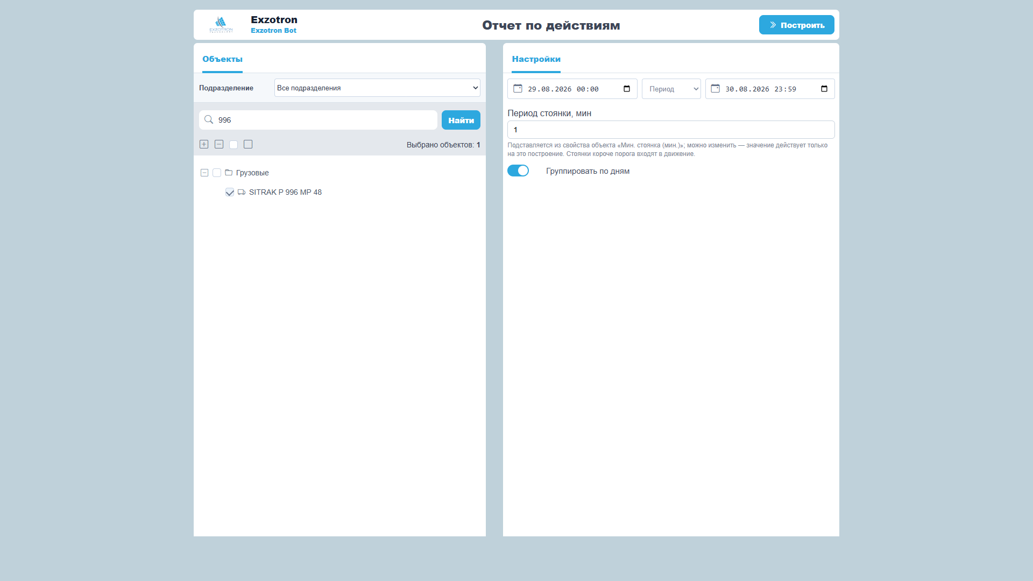Click calendar icon left of 30.08.2026 date

(715, 88)
